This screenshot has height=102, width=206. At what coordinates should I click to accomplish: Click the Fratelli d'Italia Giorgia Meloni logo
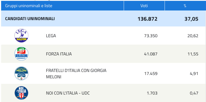pos(21,73)
